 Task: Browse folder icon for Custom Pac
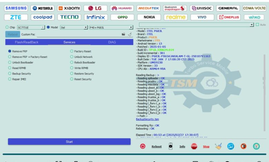[x=123, y=34]
